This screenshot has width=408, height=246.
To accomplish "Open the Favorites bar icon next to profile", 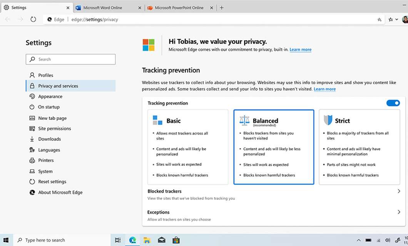I will pyautogui.click(x=390, y=19).
